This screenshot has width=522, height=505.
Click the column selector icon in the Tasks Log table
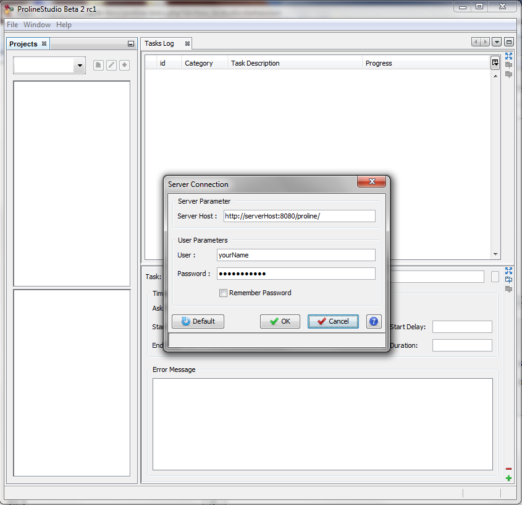coord(495,63)
